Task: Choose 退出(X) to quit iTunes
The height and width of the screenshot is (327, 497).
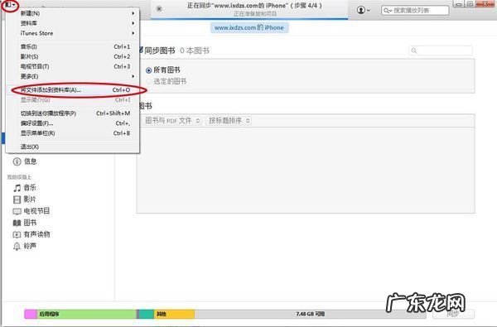Action: click(x=73, y=147)
